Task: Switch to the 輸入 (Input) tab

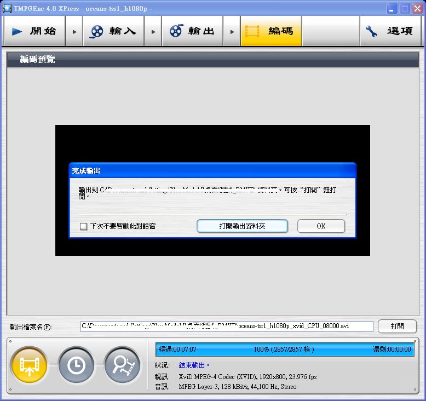Action: (x=113, y=31)
